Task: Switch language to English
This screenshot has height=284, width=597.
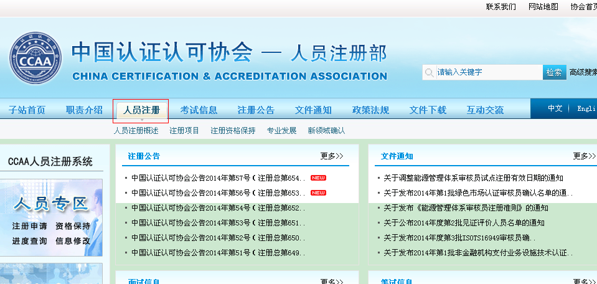Action: 586,108
